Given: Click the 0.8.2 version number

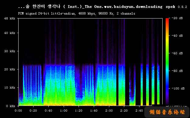Looking at the screenshot, I should (182, 7).
